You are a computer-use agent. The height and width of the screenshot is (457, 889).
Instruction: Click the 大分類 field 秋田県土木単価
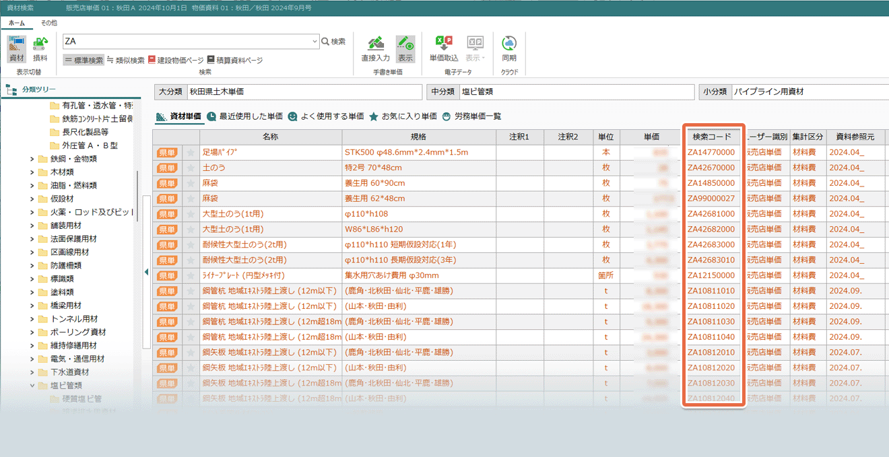tap(304, 92)
